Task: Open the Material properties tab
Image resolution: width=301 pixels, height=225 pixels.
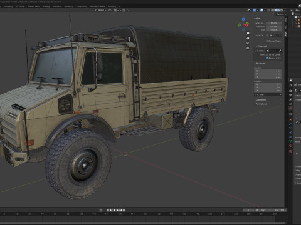Action: [290, 146]
